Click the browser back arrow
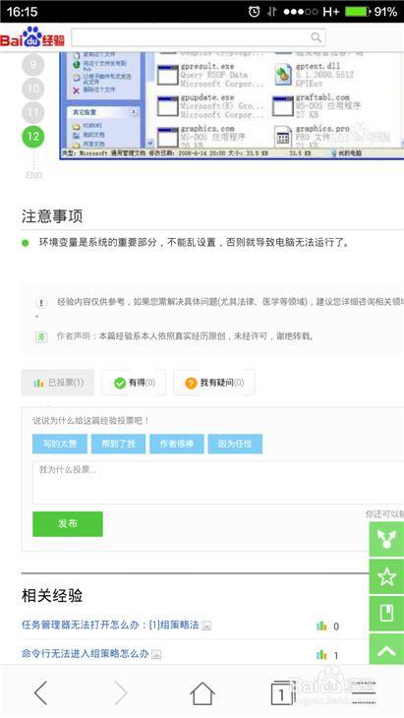The height and width of the screenshot is (718, 404). click(x=40, y=692)
